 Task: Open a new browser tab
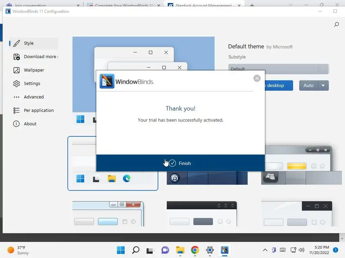(252, 5)
